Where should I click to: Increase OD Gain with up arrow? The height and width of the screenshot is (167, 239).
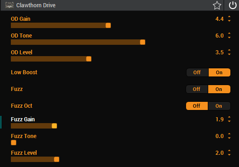pos(229,17)
